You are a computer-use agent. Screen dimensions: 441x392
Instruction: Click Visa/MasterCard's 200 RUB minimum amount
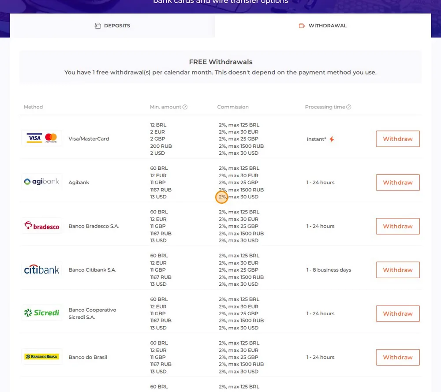point(161,146)
